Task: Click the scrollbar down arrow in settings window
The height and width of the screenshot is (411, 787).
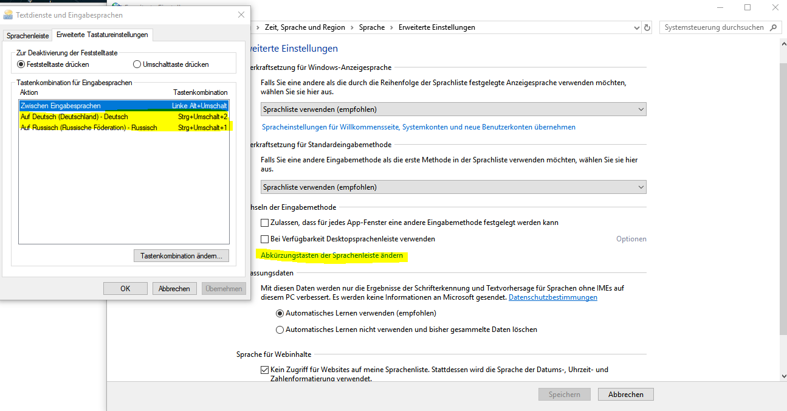Action: (783, 376)
